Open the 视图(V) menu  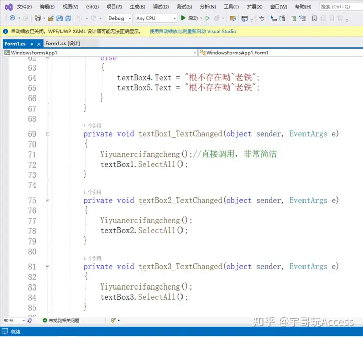(x=71, y=7)
